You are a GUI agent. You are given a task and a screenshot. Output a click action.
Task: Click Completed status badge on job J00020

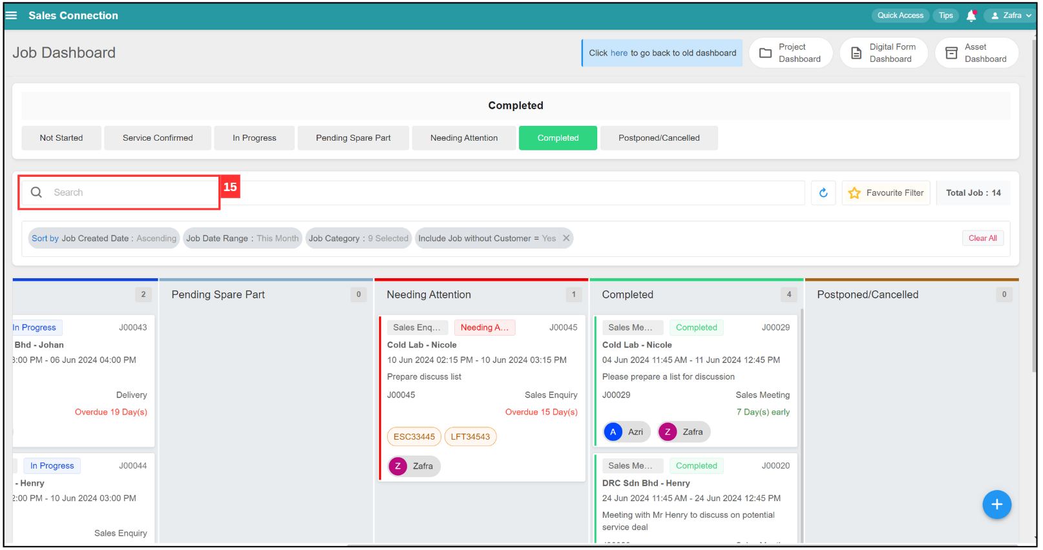pyautogui.click(x=696, y=466)
